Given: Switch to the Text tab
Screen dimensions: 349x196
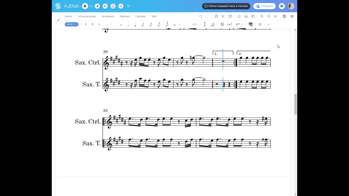Looking at the screenshot, I should (154, 16).
